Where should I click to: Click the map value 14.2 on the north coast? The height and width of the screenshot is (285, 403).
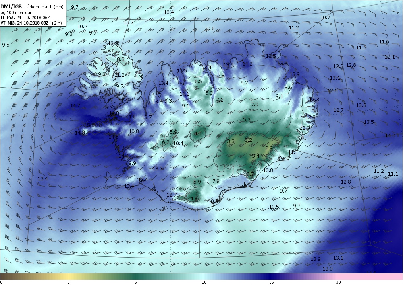tap(247, 64)
